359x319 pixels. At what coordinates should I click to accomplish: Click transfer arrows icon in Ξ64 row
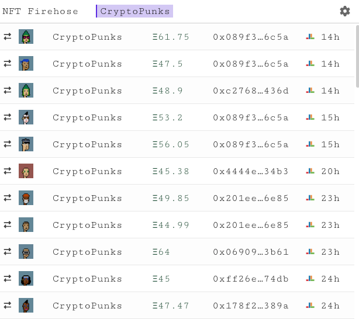8,252
